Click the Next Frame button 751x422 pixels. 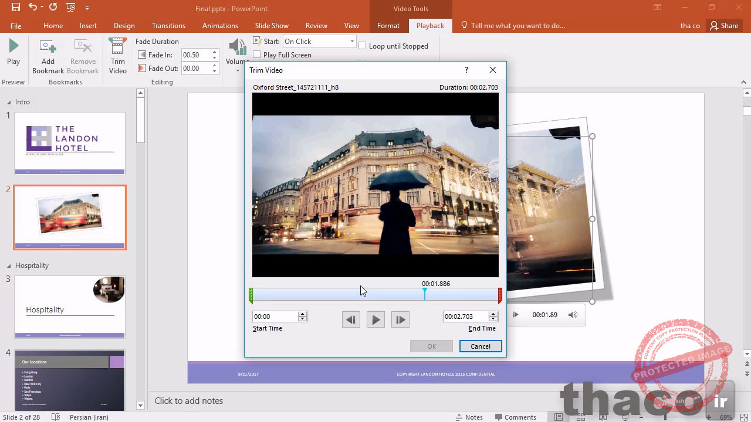[400, 319]
